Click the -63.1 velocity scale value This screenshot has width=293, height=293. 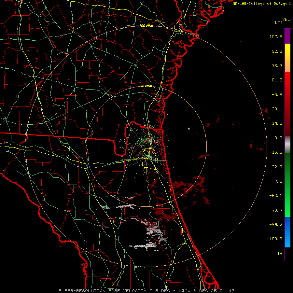point(276,196)
